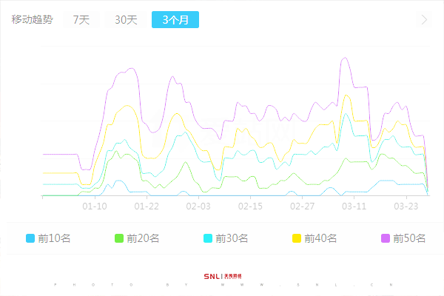
Task: Click the 01-10 date axis label
Action: click(x=95, y=206)
